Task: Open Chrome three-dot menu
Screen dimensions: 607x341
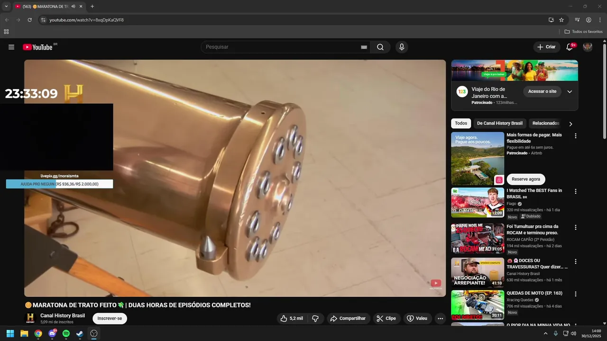Action: pyautogui.click(x=600, y=20)
